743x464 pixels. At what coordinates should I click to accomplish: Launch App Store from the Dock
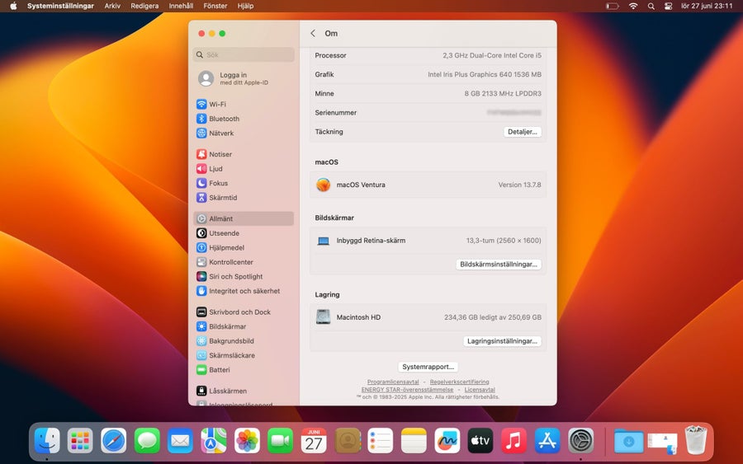(x=547, y=440)
